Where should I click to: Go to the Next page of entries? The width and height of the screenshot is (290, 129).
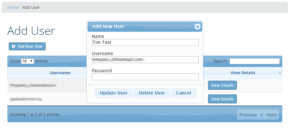271,115
